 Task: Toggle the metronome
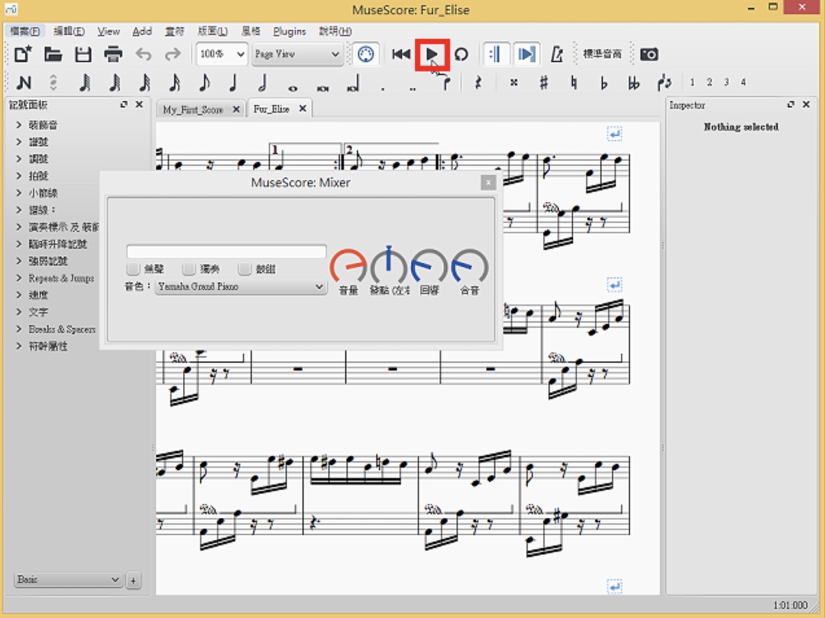click(556, 54)
